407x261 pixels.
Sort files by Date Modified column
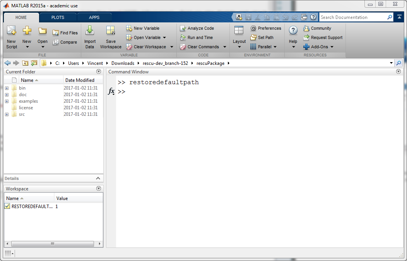pos(83,80)
